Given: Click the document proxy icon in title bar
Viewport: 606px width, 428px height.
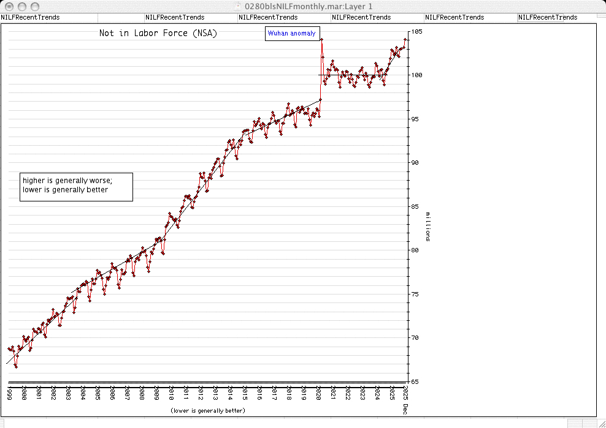Looking at the screenshot, I should (238, 6).
